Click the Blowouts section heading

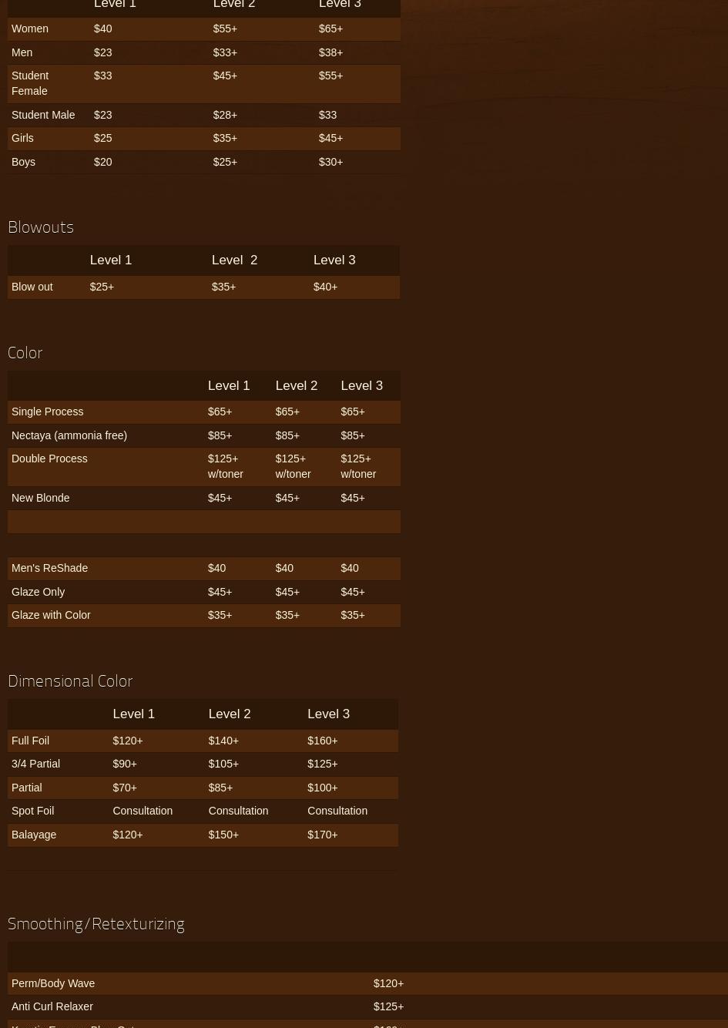coord(41,227)
